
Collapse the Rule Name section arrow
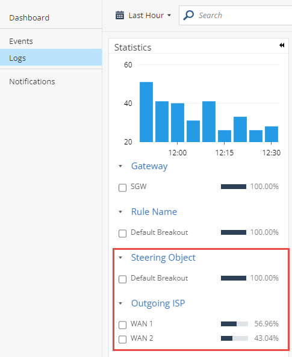coord(120,212)
